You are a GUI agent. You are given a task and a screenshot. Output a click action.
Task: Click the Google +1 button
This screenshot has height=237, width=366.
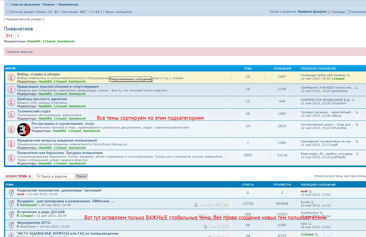click(9, 36)
